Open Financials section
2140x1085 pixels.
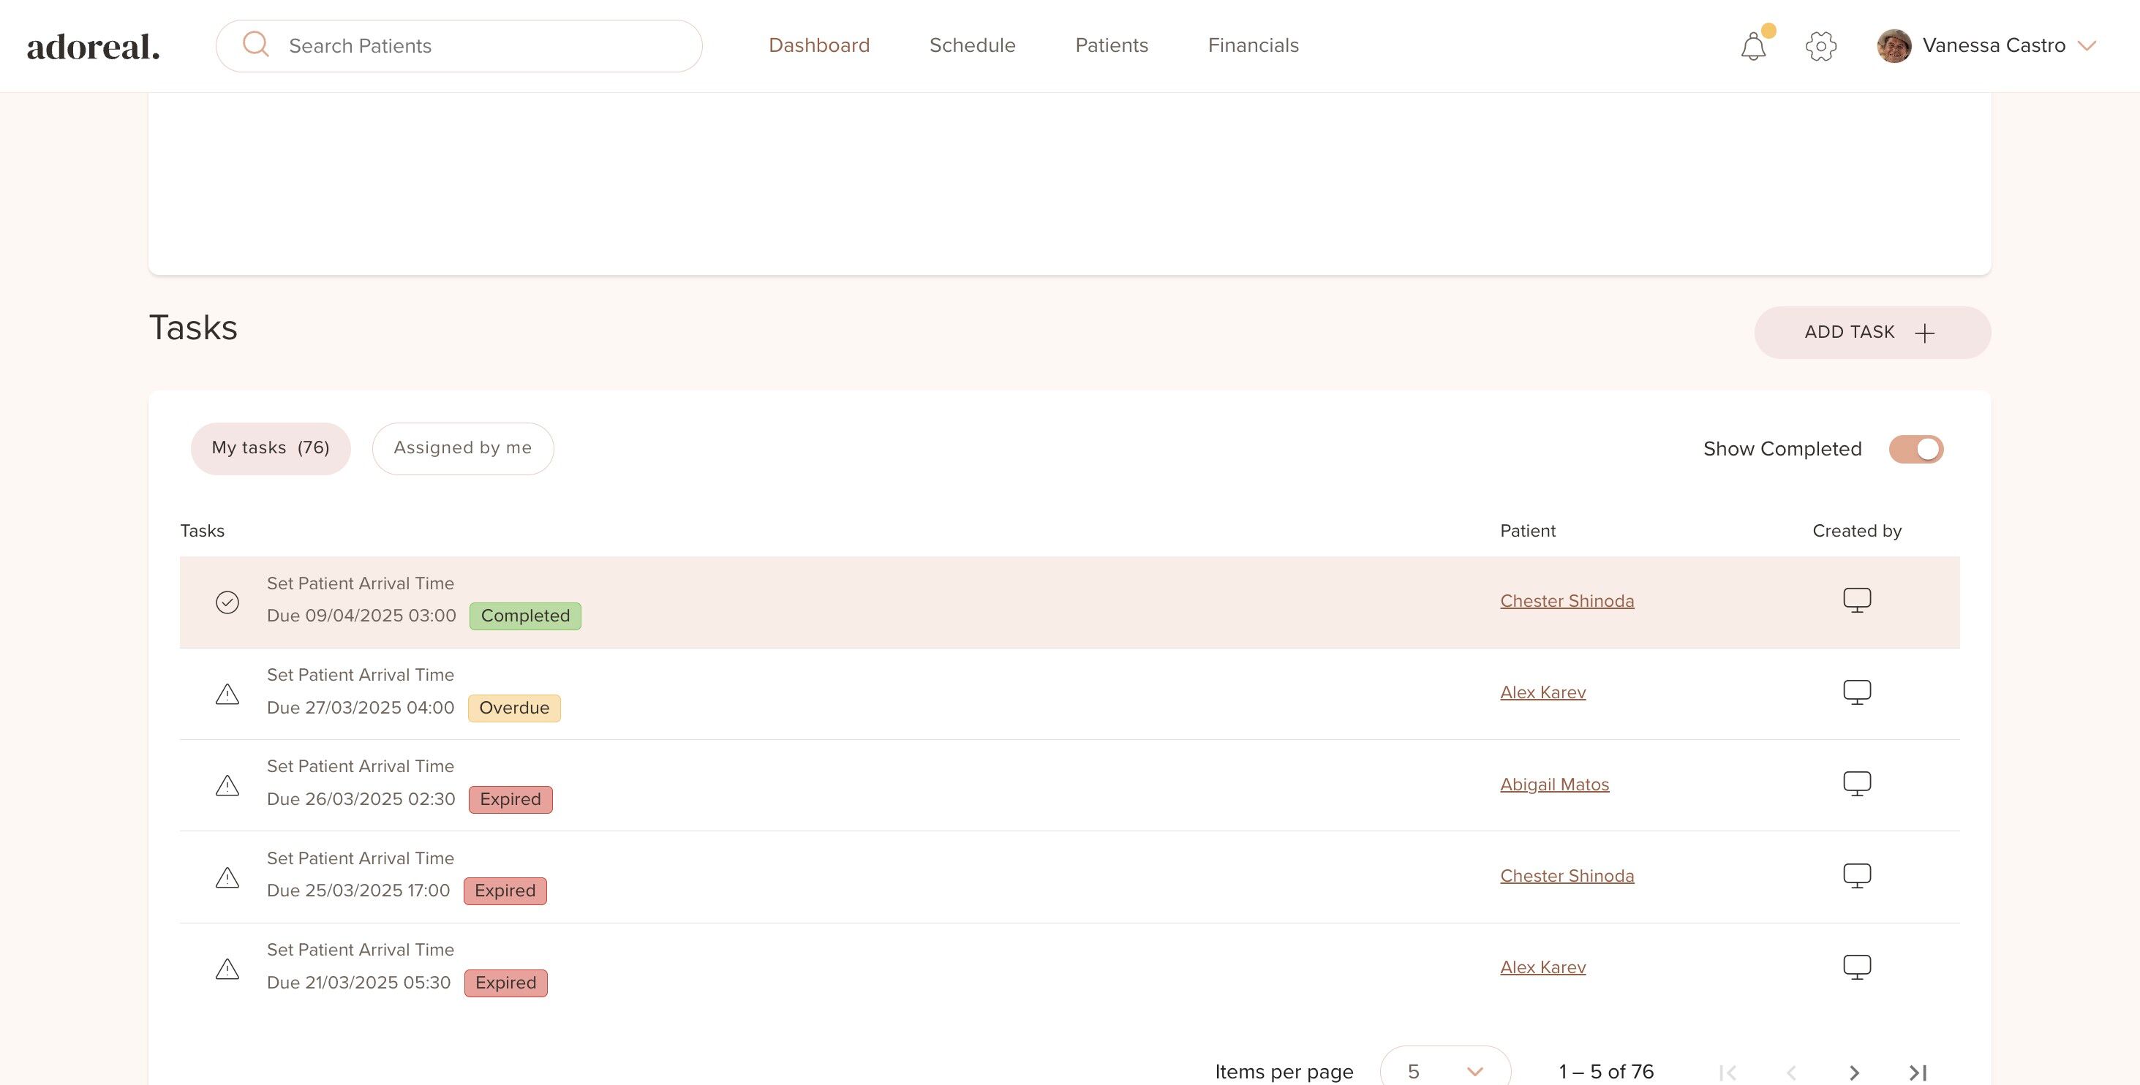coord(1253,45)
